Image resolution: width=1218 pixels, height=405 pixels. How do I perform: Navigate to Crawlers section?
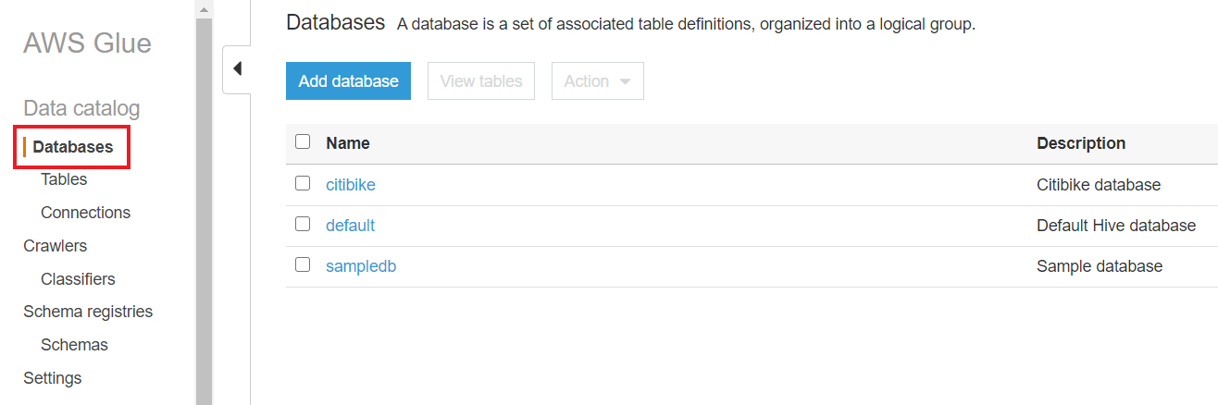tap(55, 246)
